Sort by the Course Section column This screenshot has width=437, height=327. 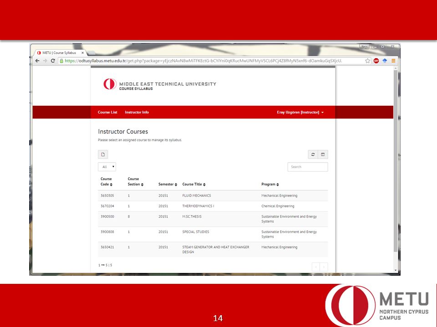136,182
